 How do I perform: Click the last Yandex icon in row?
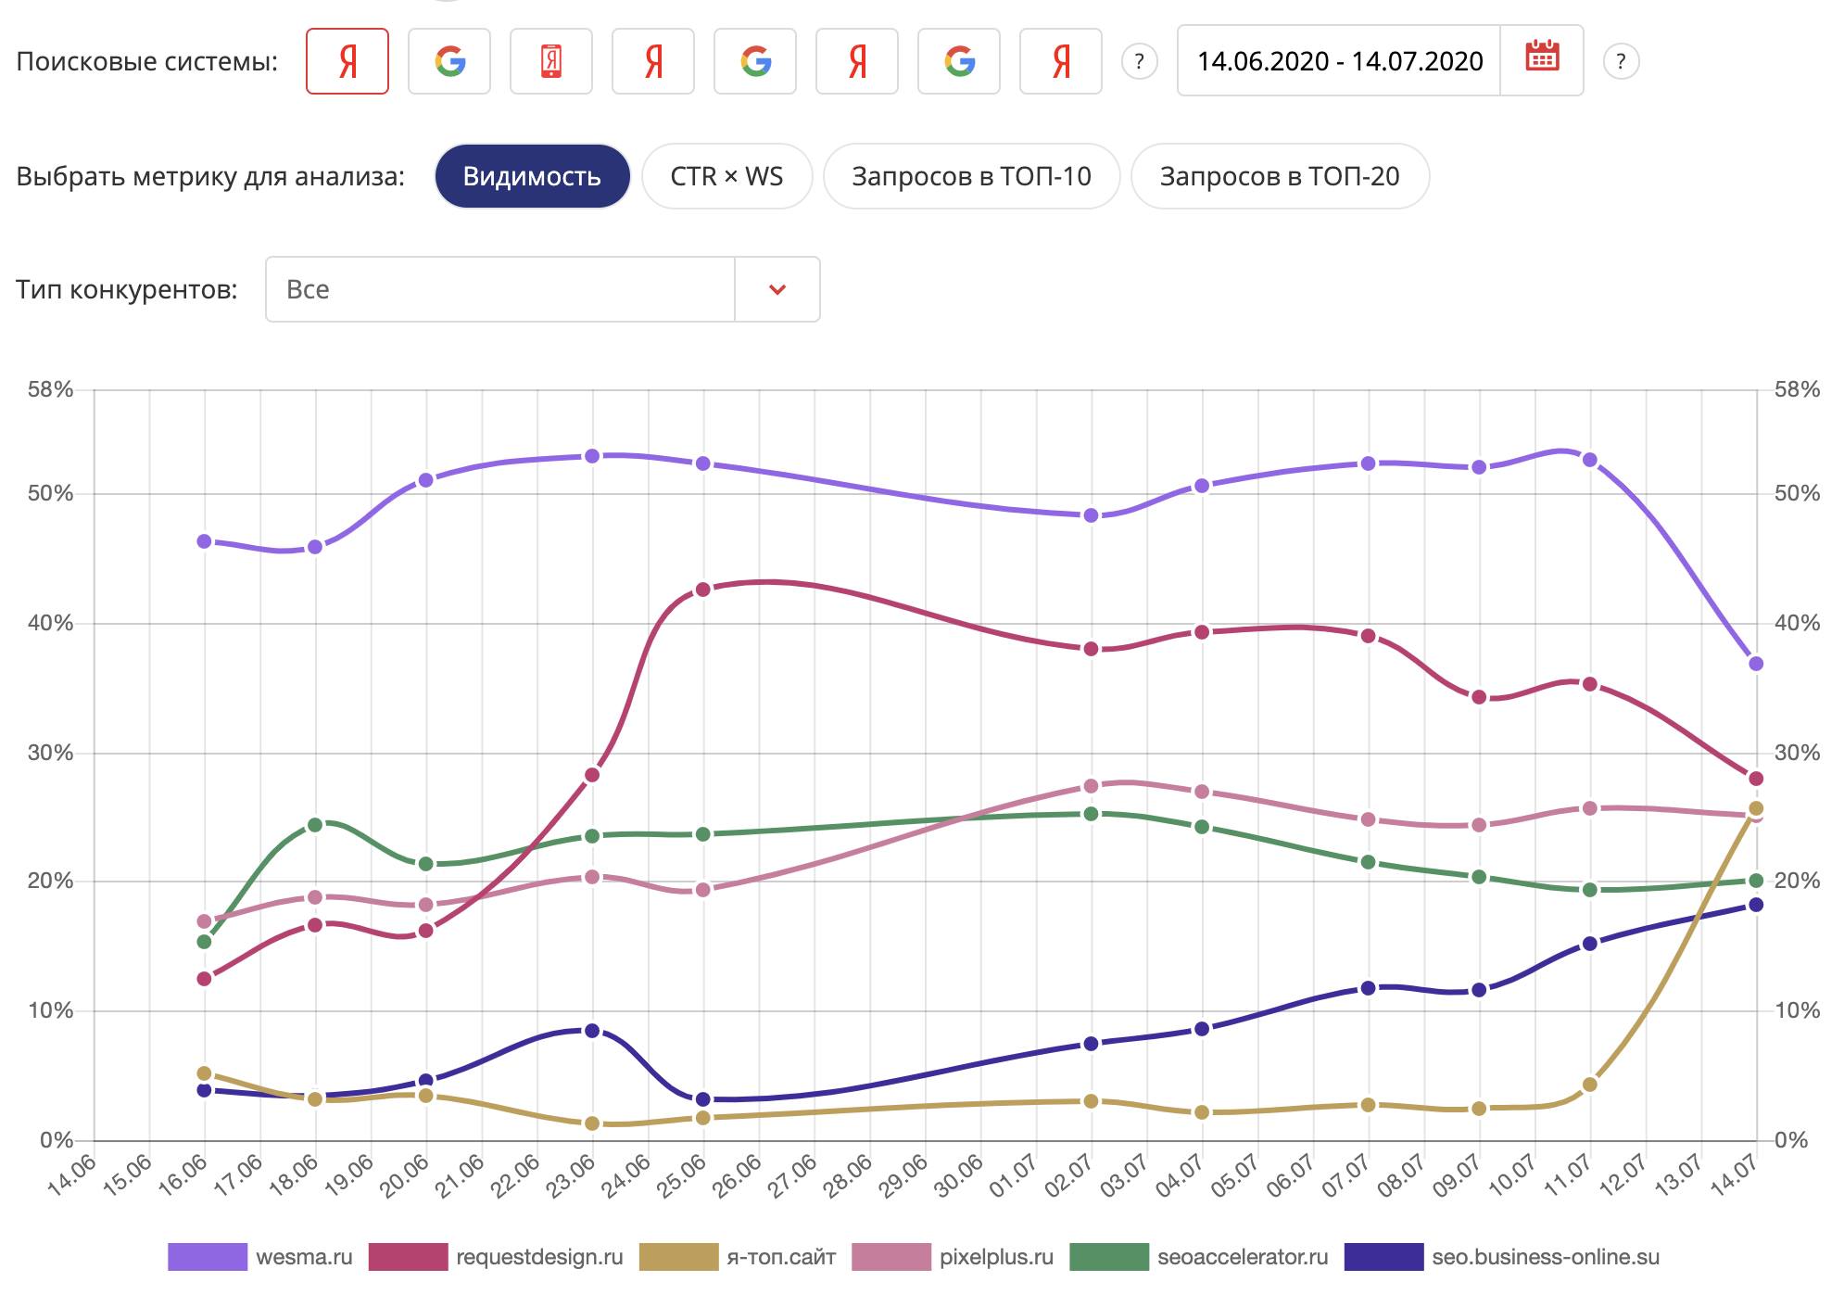tap(1060, 61)
